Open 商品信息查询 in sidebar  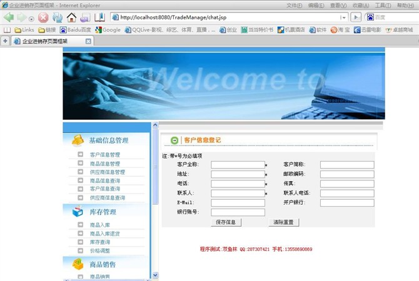[105, 180]
